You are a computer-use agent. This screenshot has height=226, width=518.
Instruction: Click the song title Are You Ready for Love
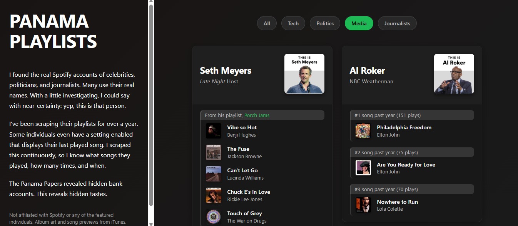click(406, 165)
